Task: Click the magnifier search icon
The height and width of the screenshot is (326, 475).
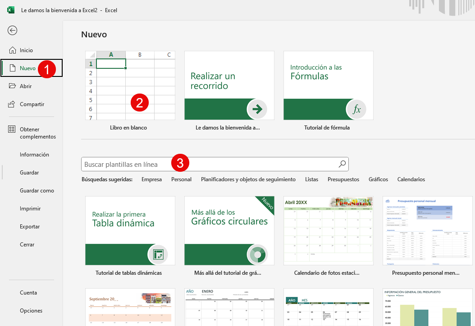Action: click(x=342, y=164)
